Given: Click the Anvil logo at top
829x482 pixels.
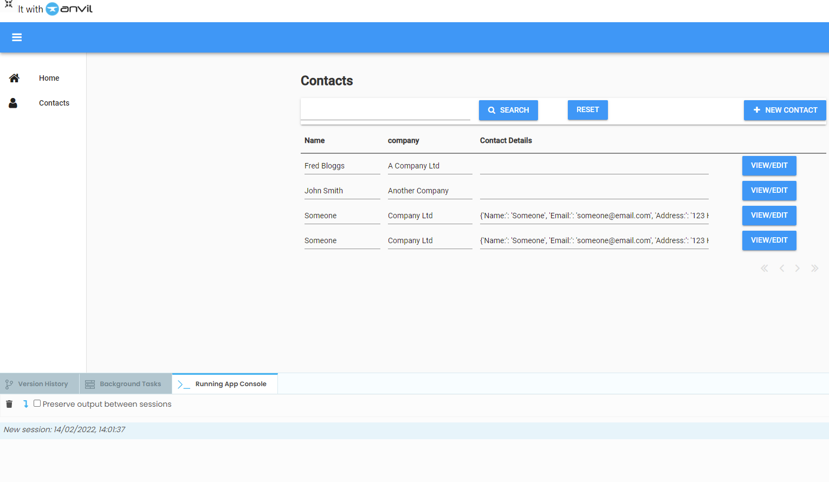Looking at the screenshot, I should click(69, 9).
